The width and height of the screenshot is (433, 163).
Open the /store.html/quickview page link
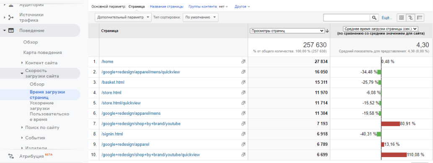(121, 103)
